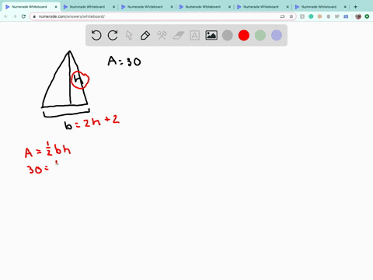Choose the green color swatch
This screenshot has height=280, width=373.
[x=260, y=35]
